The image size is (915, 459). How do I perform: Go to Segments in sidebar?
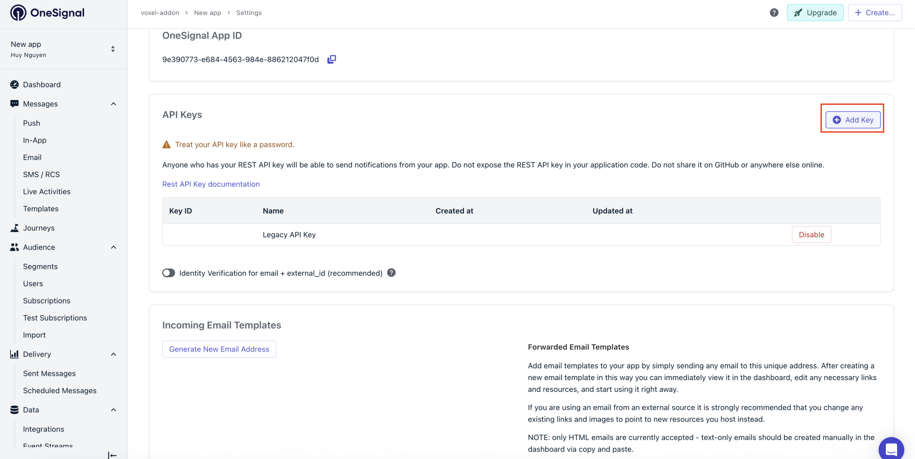(40, 266)
